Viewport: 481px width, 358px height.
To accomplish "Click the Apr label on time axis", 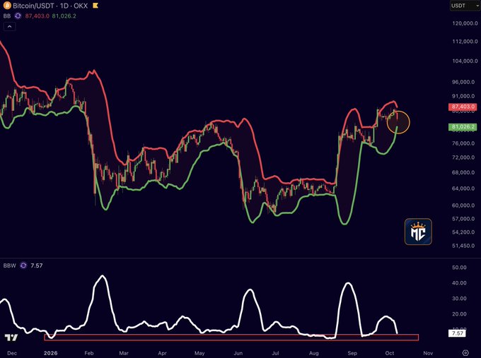I will point(162,353).
